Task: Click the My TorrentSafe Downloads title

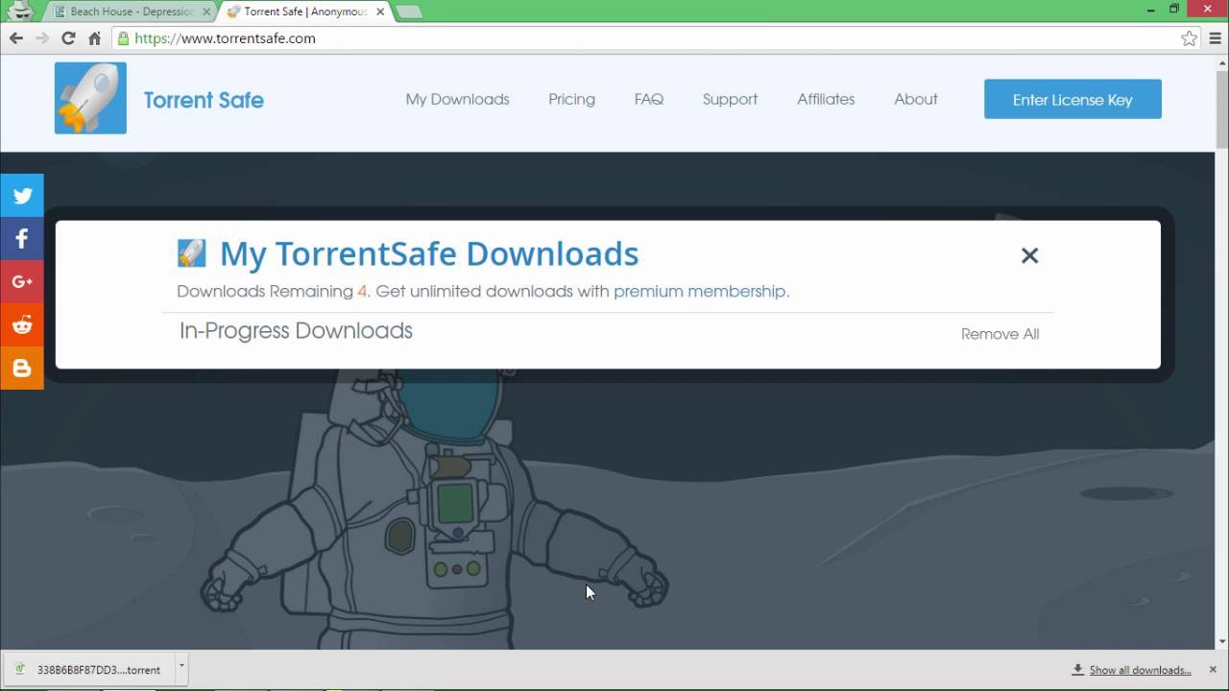Action: [429, 253]
